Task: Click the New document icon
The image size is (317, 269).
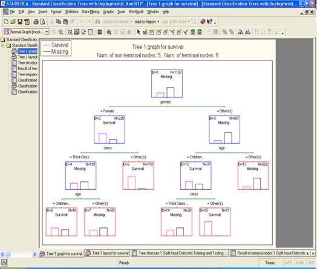Action: (x=6, y=22)
